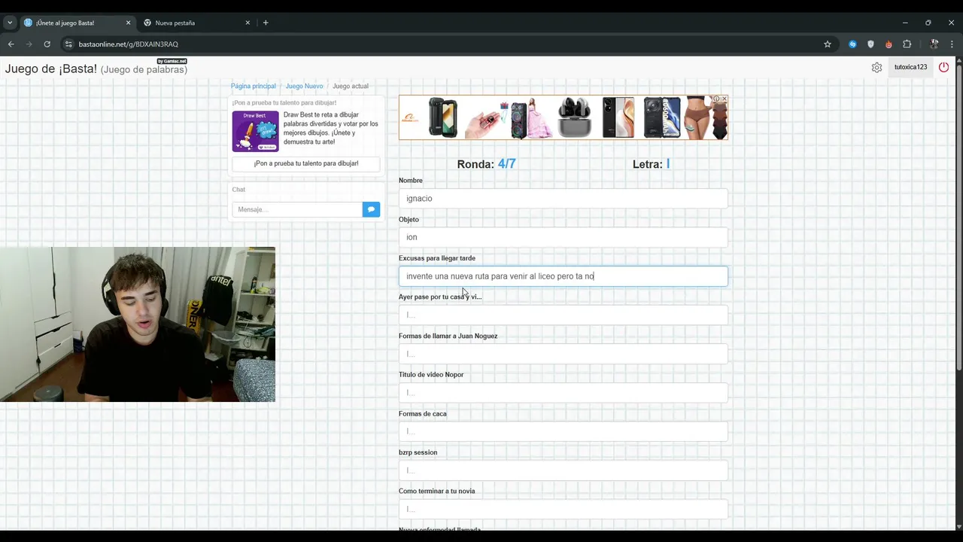The height and width of the screenshot is (542, 963).
Task: Focus the Objeto field containing 'ion'
Action: (564, 237)
